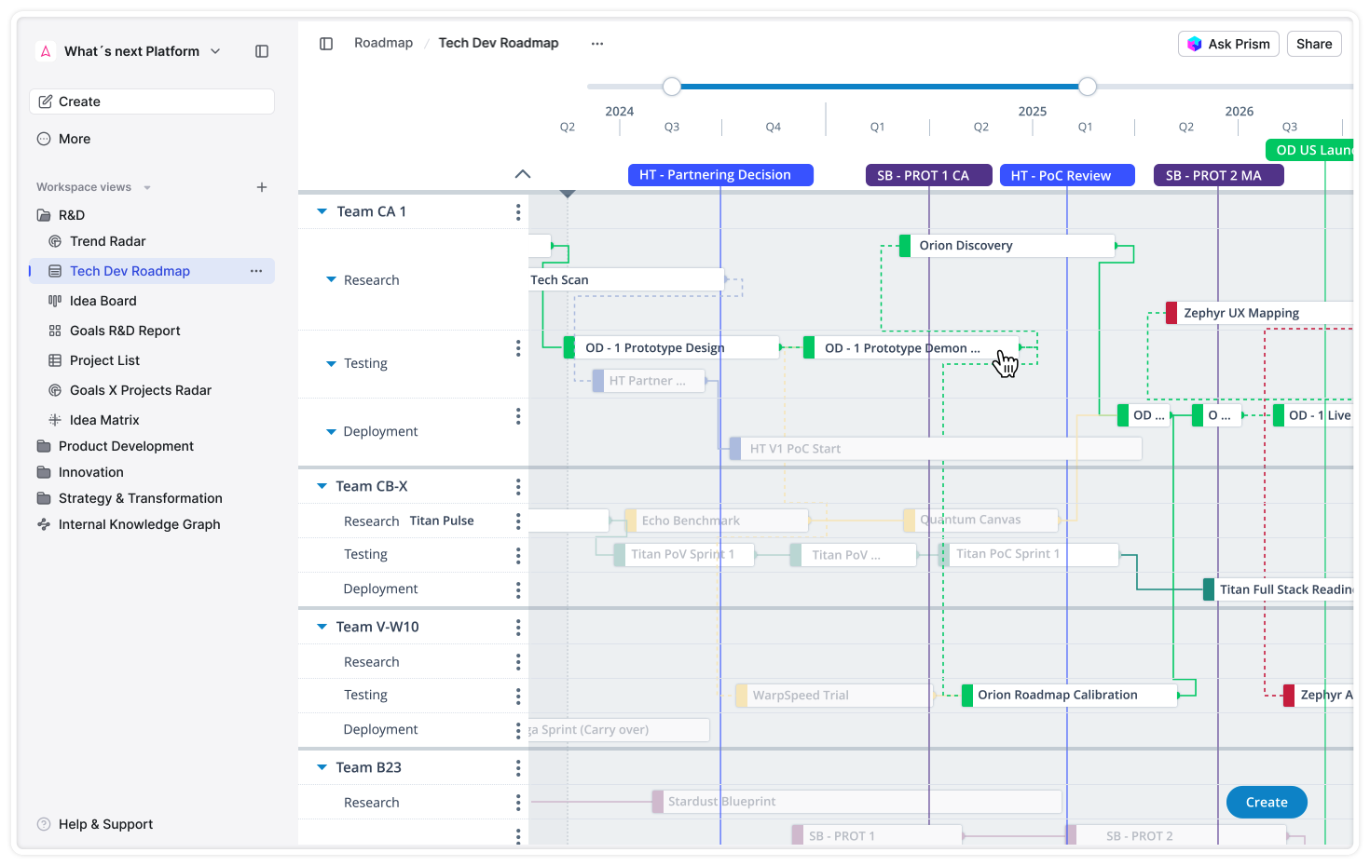This screenshot has width=1370, height=866.
Task: Click the Share button
Action: pos(1314,43)
